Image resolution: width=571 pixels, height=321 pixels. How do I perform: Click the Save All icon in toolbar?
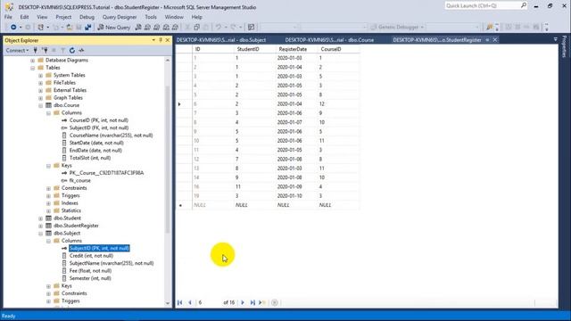[87, 28]
